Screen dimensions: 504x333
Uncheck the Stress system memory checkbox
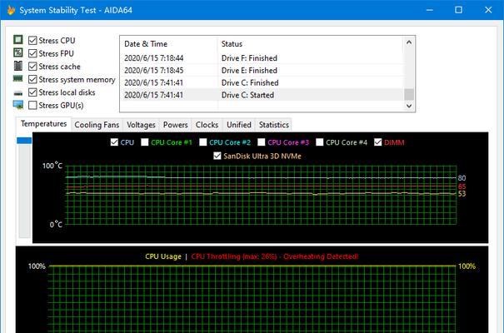tap(32, 79)
